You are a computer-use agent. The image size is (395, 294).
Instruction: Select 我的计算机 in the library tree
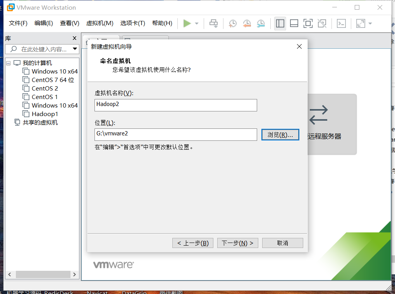37,63
